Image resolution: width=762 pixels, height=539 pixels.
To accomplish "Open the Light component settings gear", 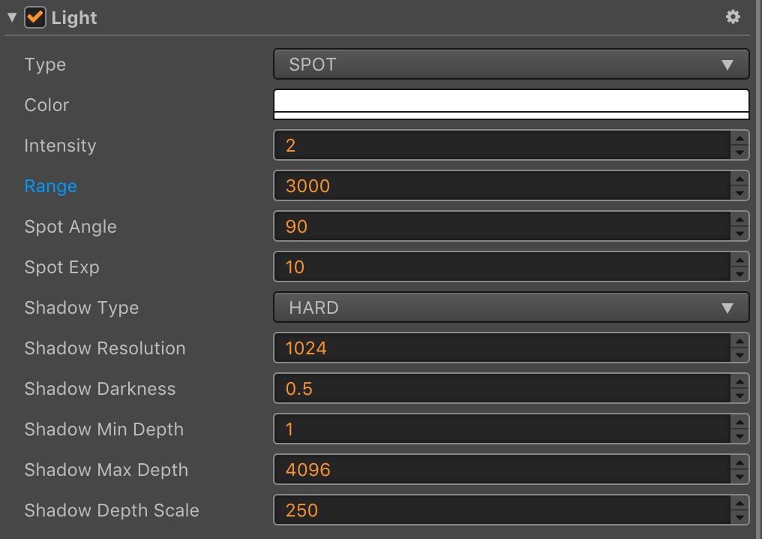I will 733,17.
